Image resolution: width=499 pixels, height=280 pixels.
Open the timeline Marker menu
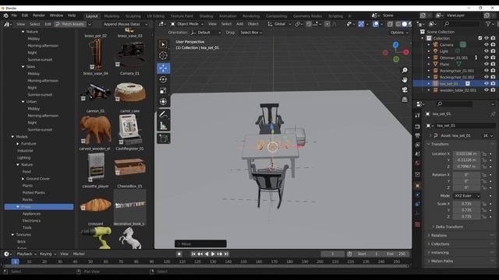[x=79, y=254]
